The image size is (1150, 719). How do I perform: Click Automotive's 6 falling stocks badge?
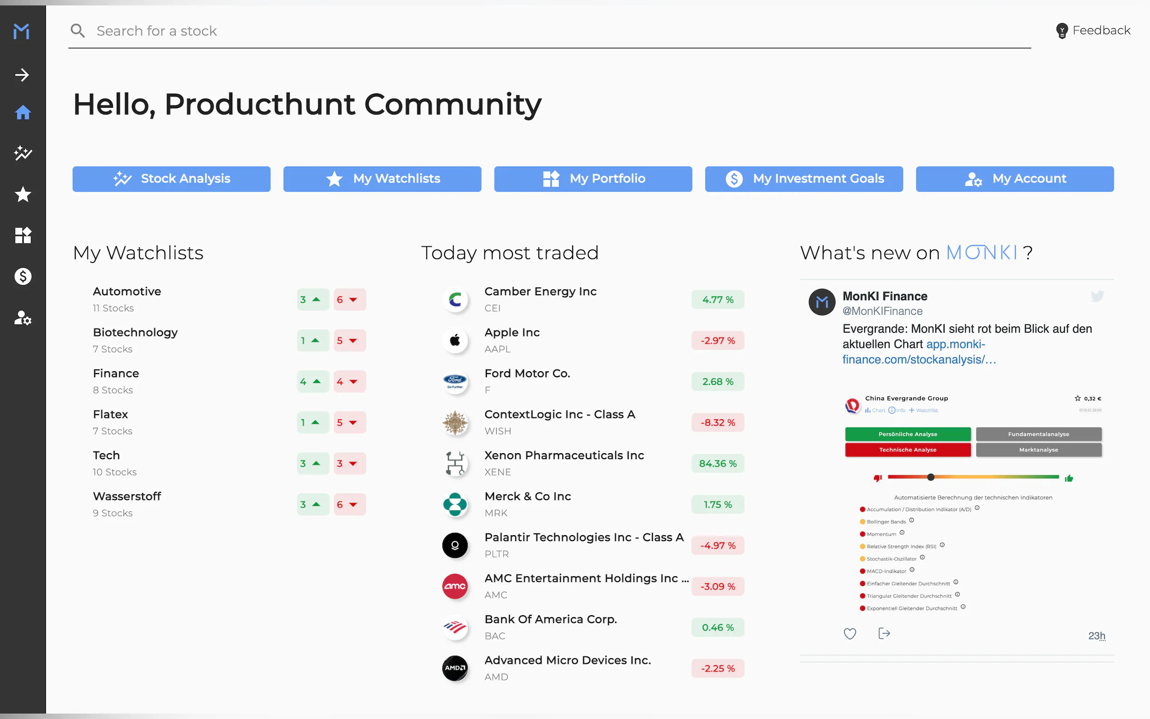[x=349, y=300]
